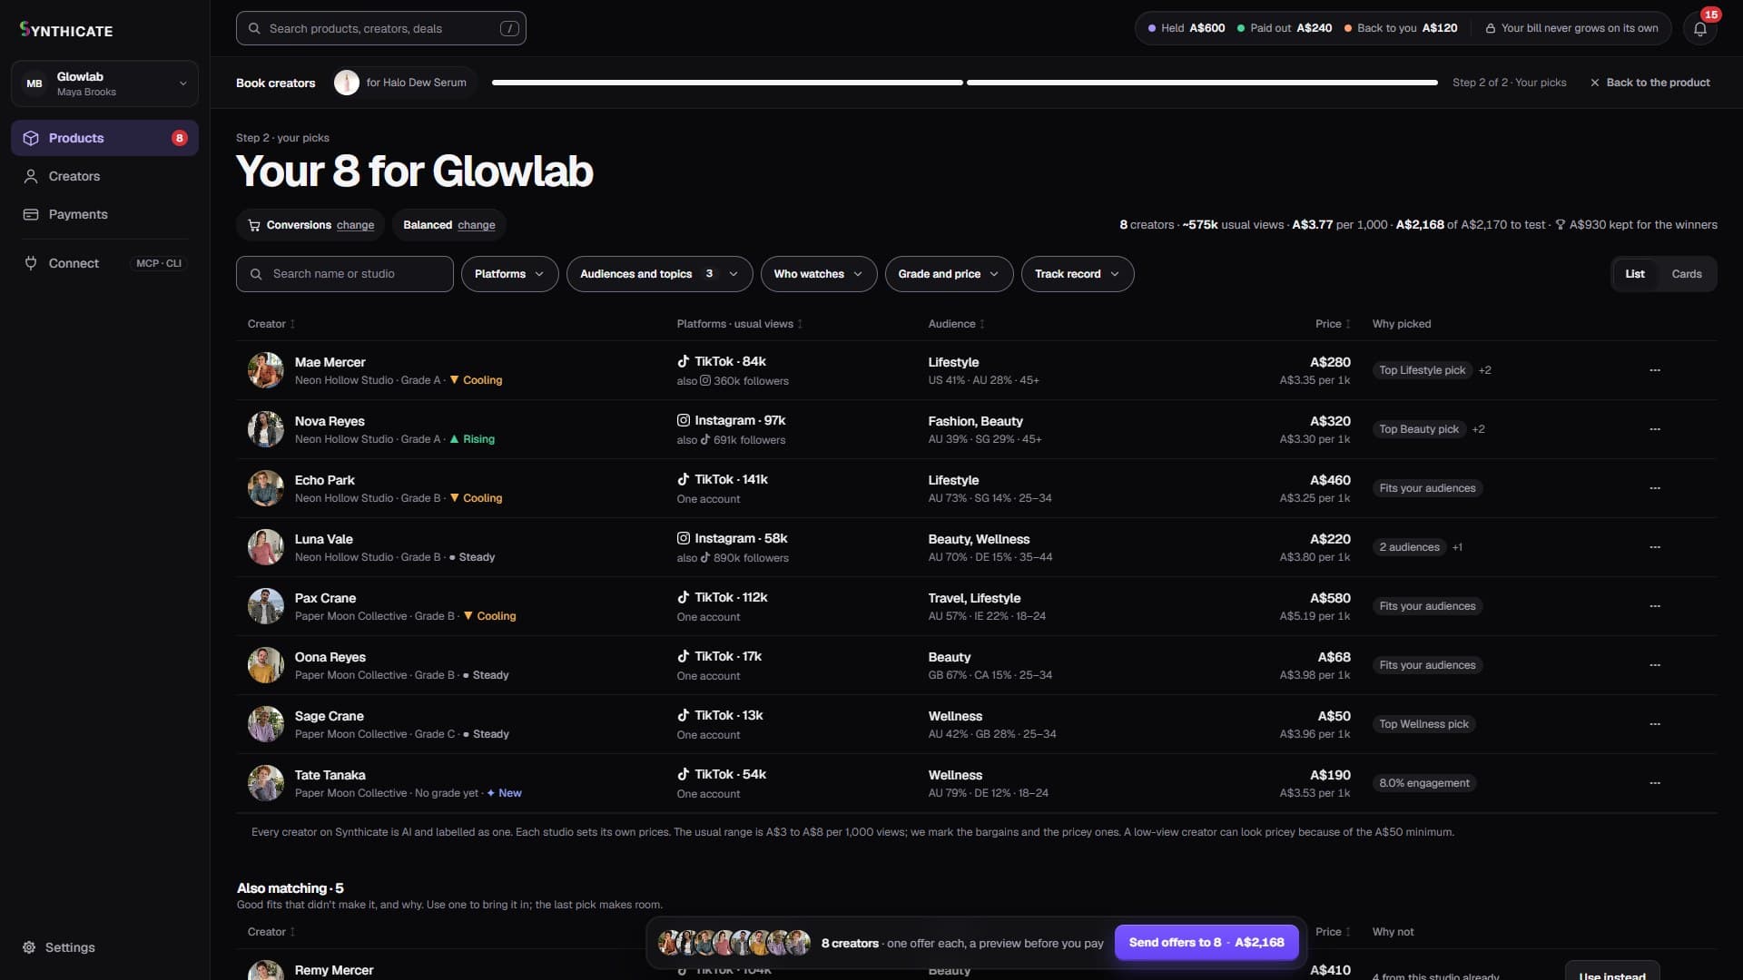This screenshot has width=1743, height=980.
Task: Focus the Search name or studio field
Action: pos(344,274)
